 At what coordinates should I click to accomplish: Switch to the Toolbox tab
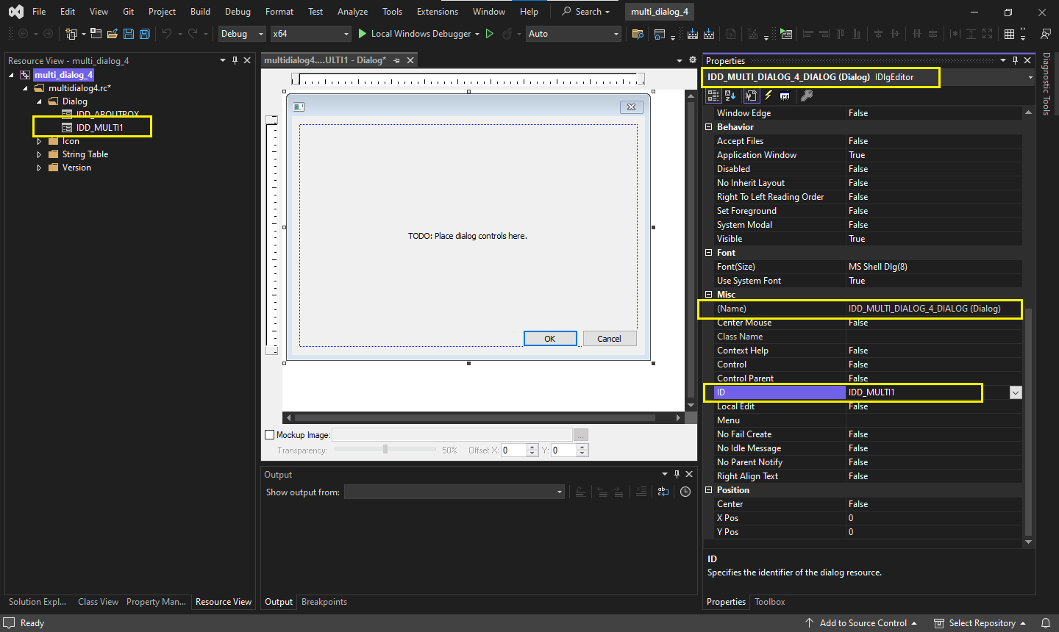click(x=769, y=602)
